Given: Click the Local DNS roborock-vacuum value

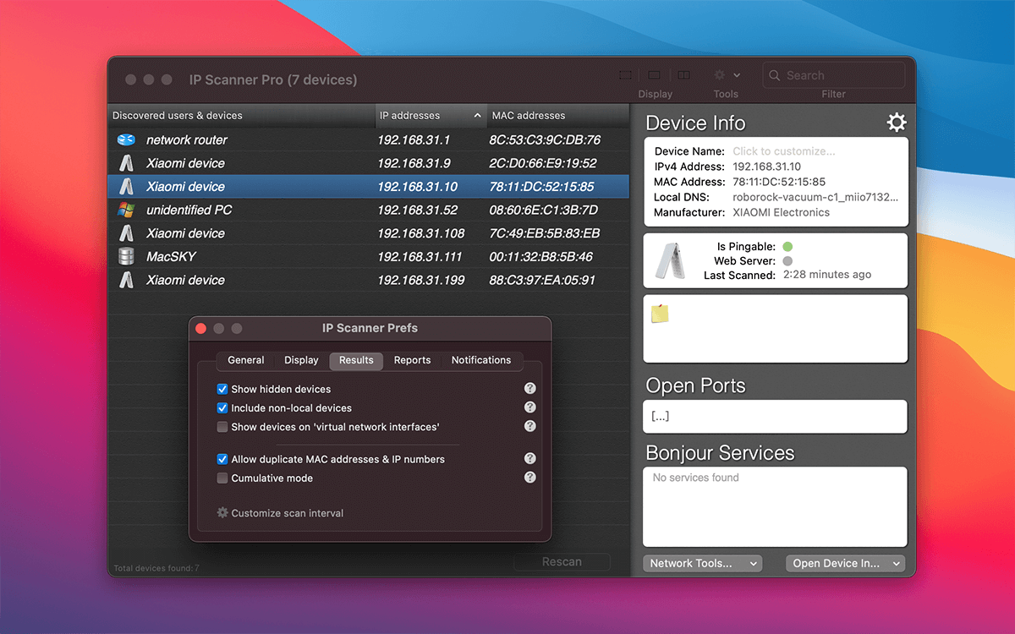Looking at the screenshot, I should pyautogui.click(x=815, y=197).
